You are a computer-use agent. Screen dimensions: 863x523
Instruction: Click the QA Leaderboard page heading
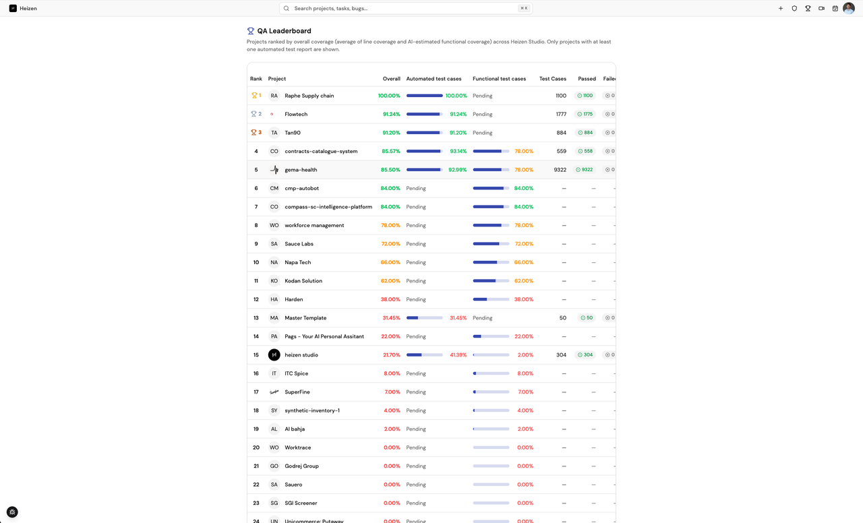(284, 31)
